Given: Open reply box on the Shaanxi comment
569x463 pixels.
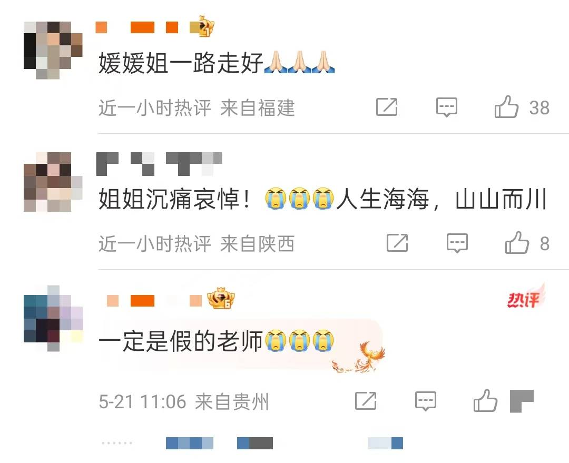Looking at the screenshot, I should (457, 243).
